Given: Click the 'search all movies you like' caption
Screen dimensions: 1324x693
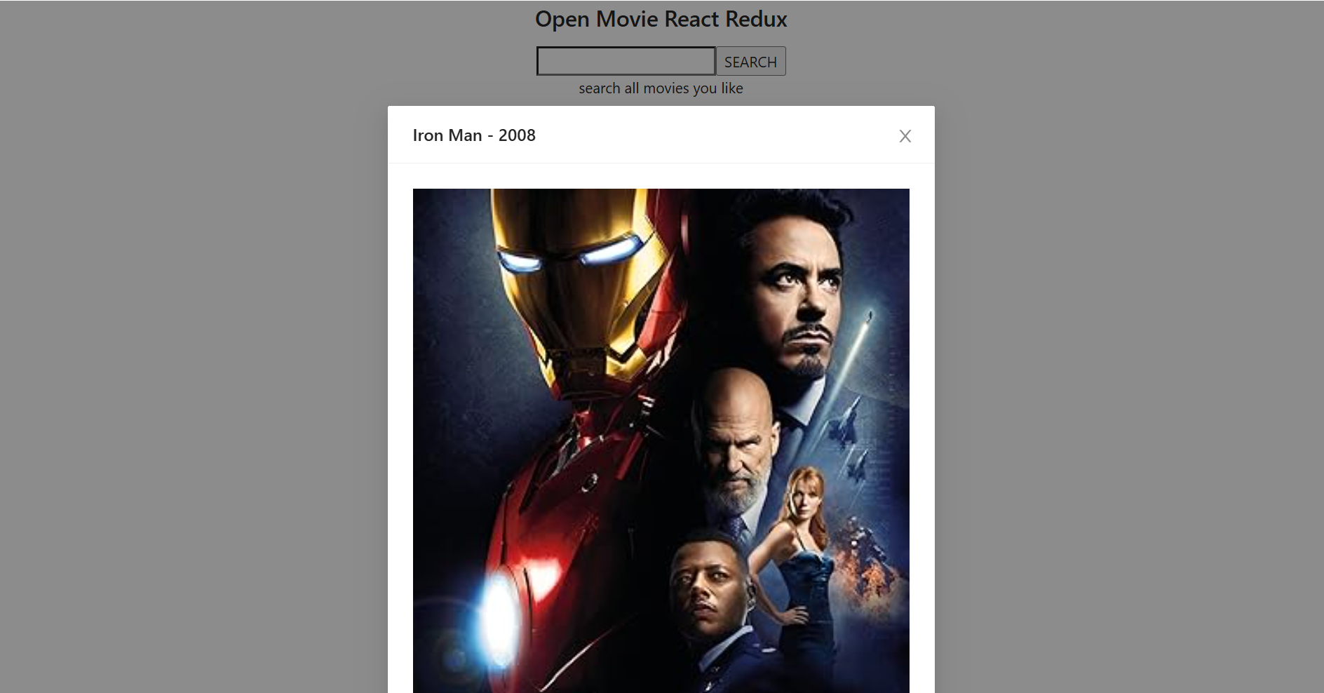Looking at the screenshot, I should tap(661, 88).
